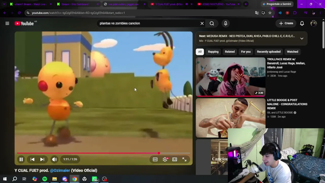
Task: Expand the Next: MEDUSA REMIX playlist panel
Action: pos(302,38)
